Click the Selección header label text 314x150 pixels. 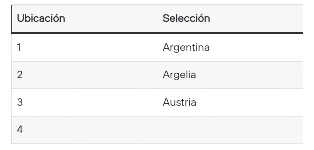[186, 18]
